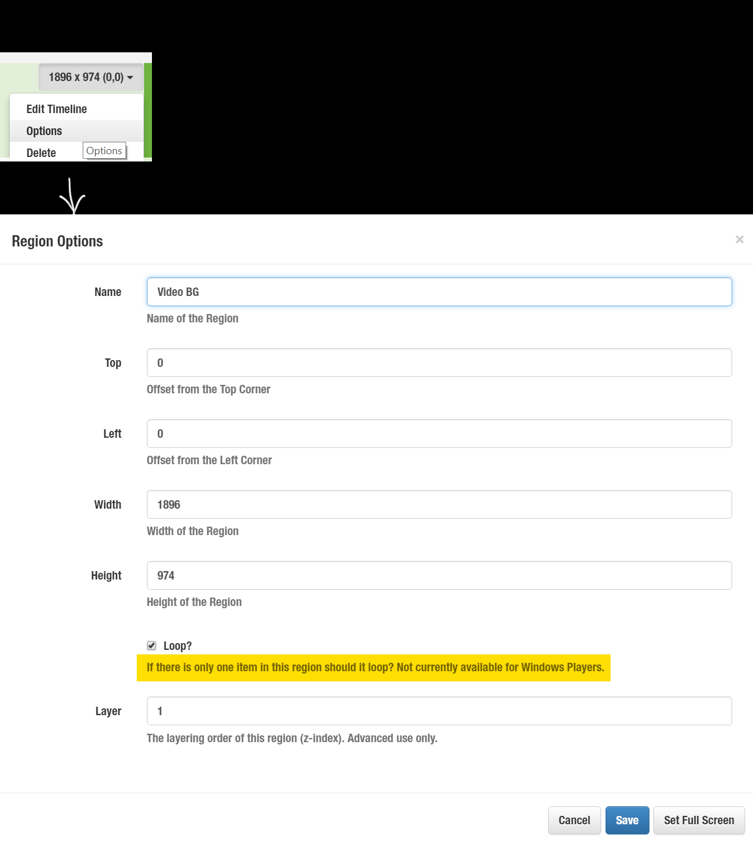Select the Height input showing 974
This screenshot has width=753, height=844.
[x=439, y=576]
